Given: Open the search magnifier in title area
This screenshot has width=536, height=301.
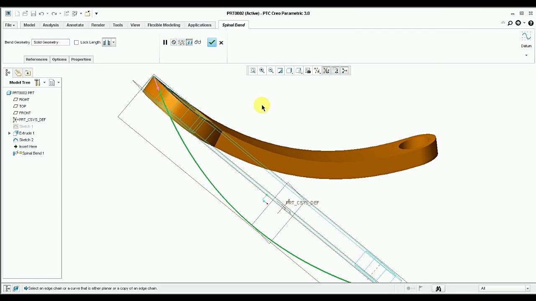Looking at the screenshot, I should [x=510, y=23].
